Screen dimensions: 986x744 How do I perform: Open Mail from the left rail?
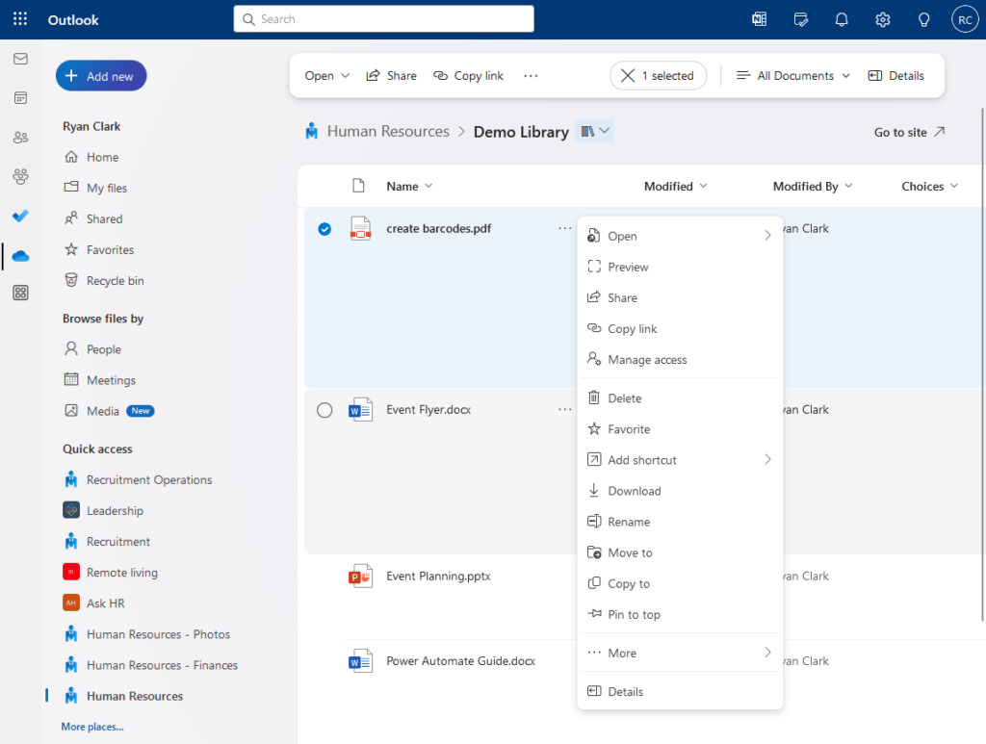[x=21, y=59]
